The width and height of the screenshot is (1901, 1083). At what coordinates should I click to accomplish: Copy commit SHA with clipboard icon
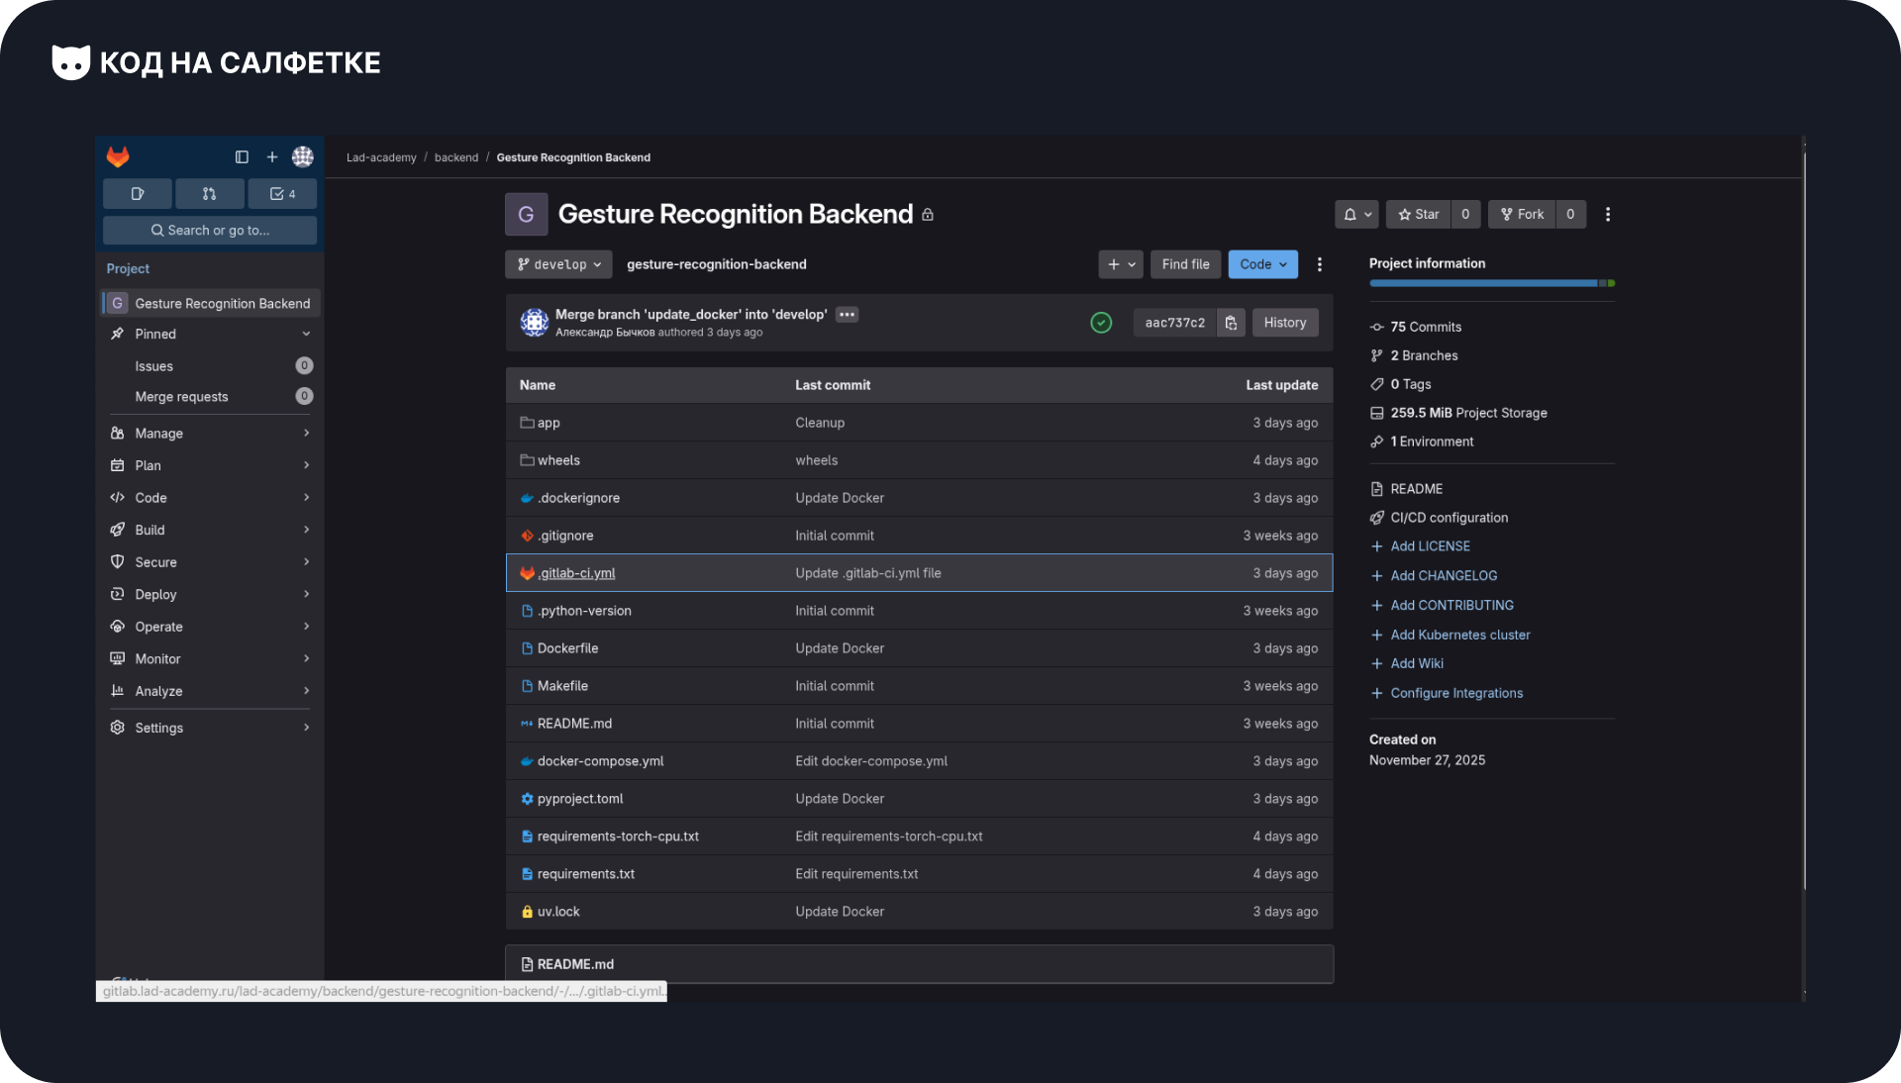click(x=1231, y=323)
